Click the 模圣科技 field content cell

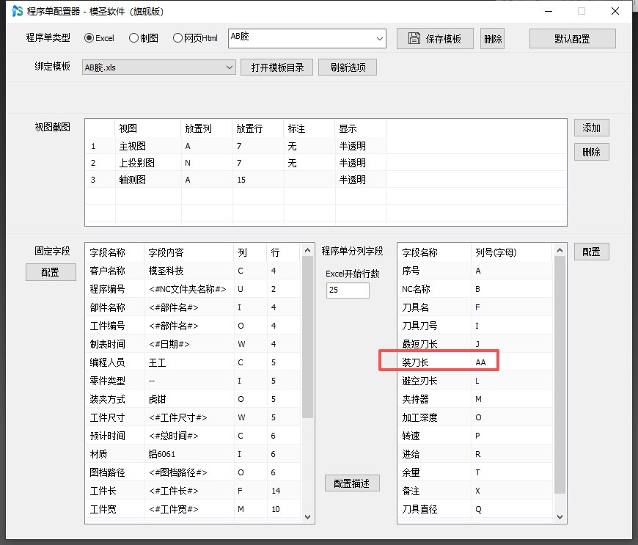point(189,271)
